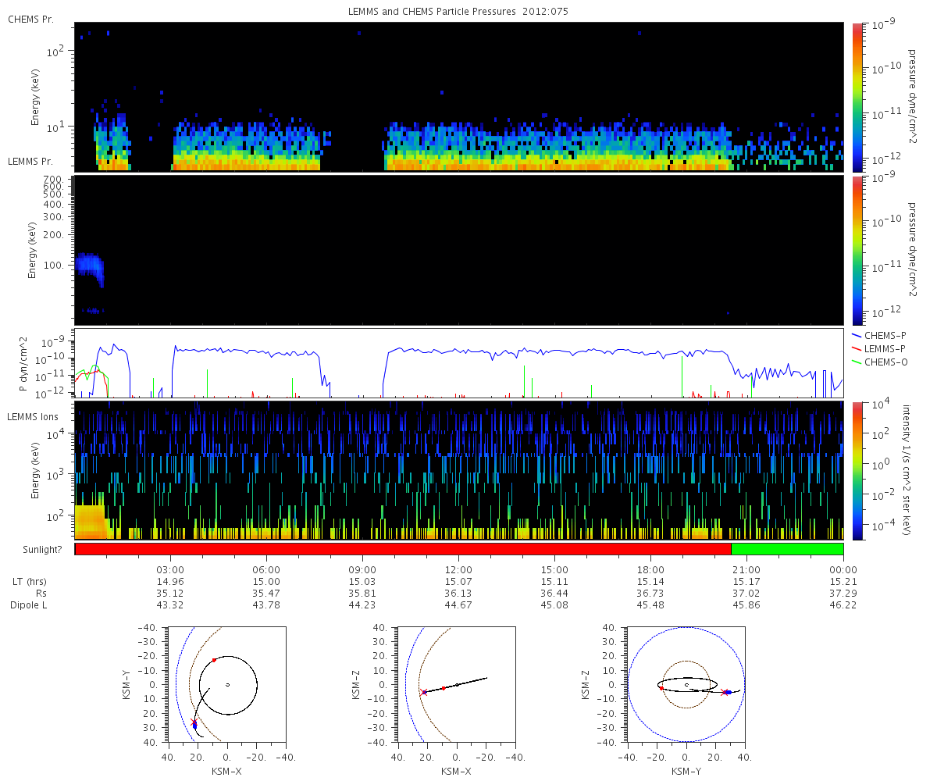The width and height of the screenshot is (937, 781).
Task: Click the CHEMS Pr. panel label
Action: pos(30,19)
